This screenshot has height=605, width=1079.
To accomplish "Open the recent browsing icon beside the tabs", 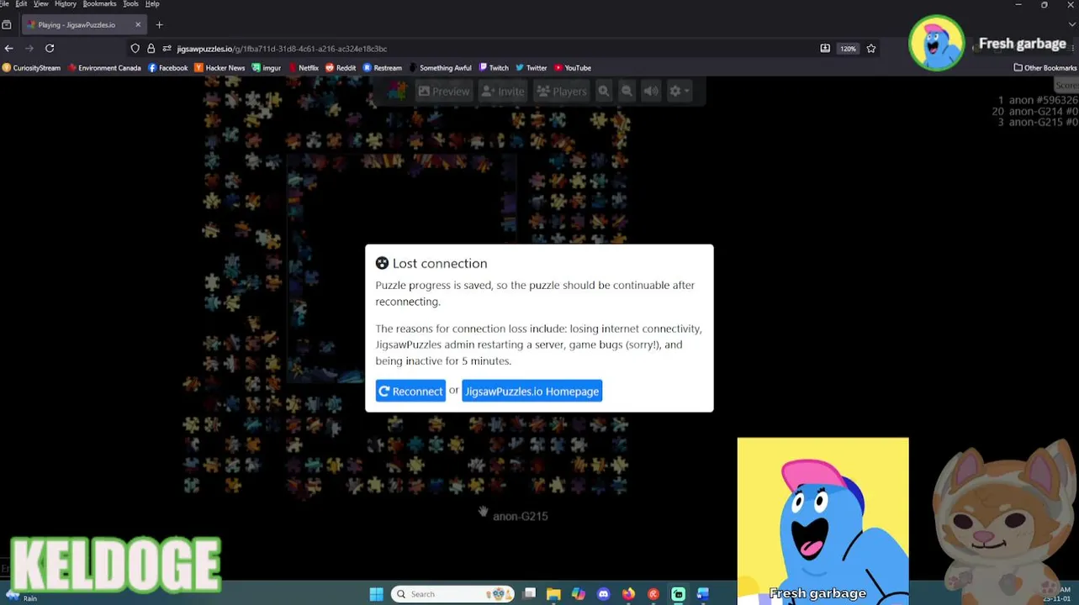I will coord(7,24).
